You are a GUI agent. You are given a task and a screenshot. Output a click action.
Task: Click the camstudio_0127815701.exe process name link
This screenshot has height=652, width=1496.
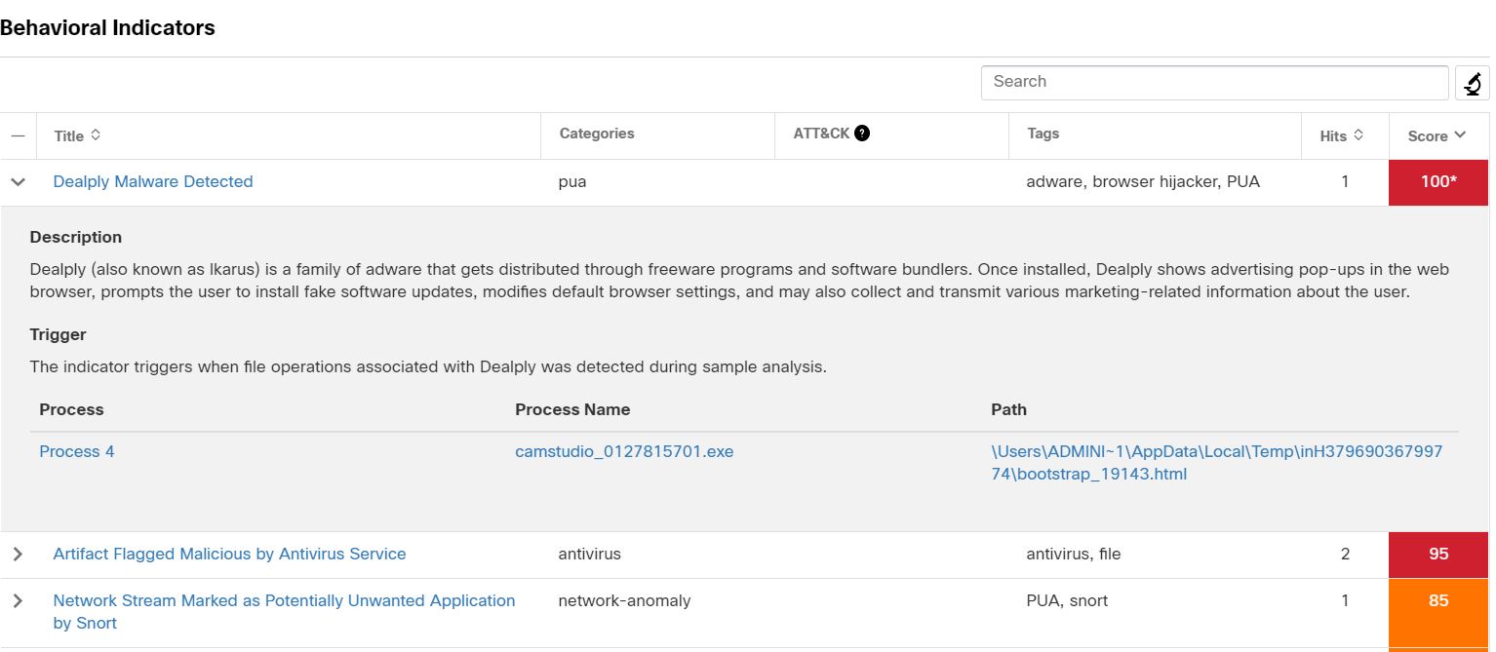pos(624,452)
